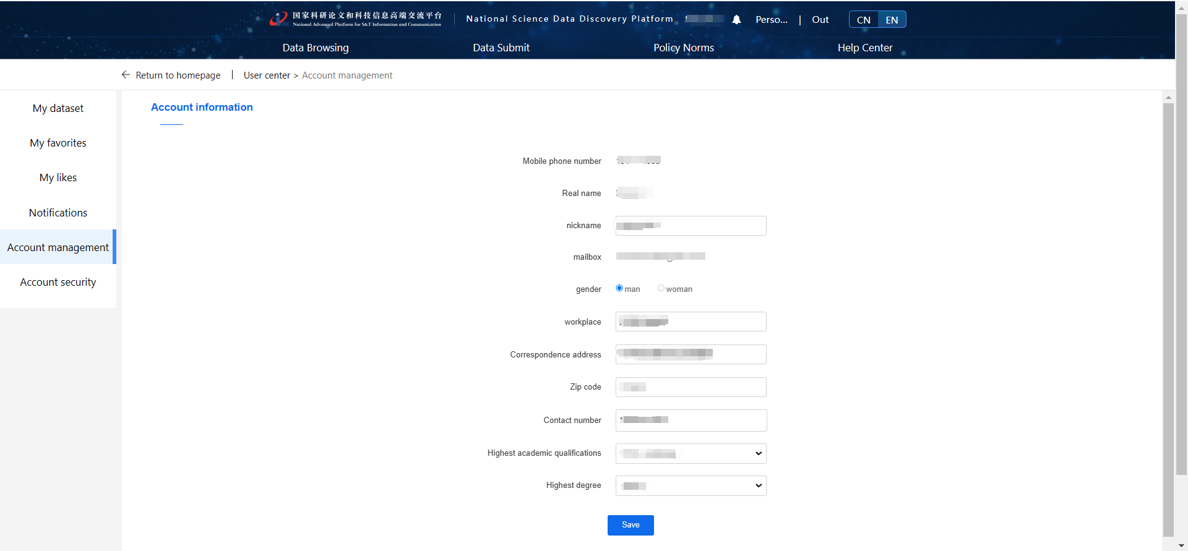This screenshot has width=1188, height=551.
Task: Select the woman gender radio button
Action: point(661,288)
